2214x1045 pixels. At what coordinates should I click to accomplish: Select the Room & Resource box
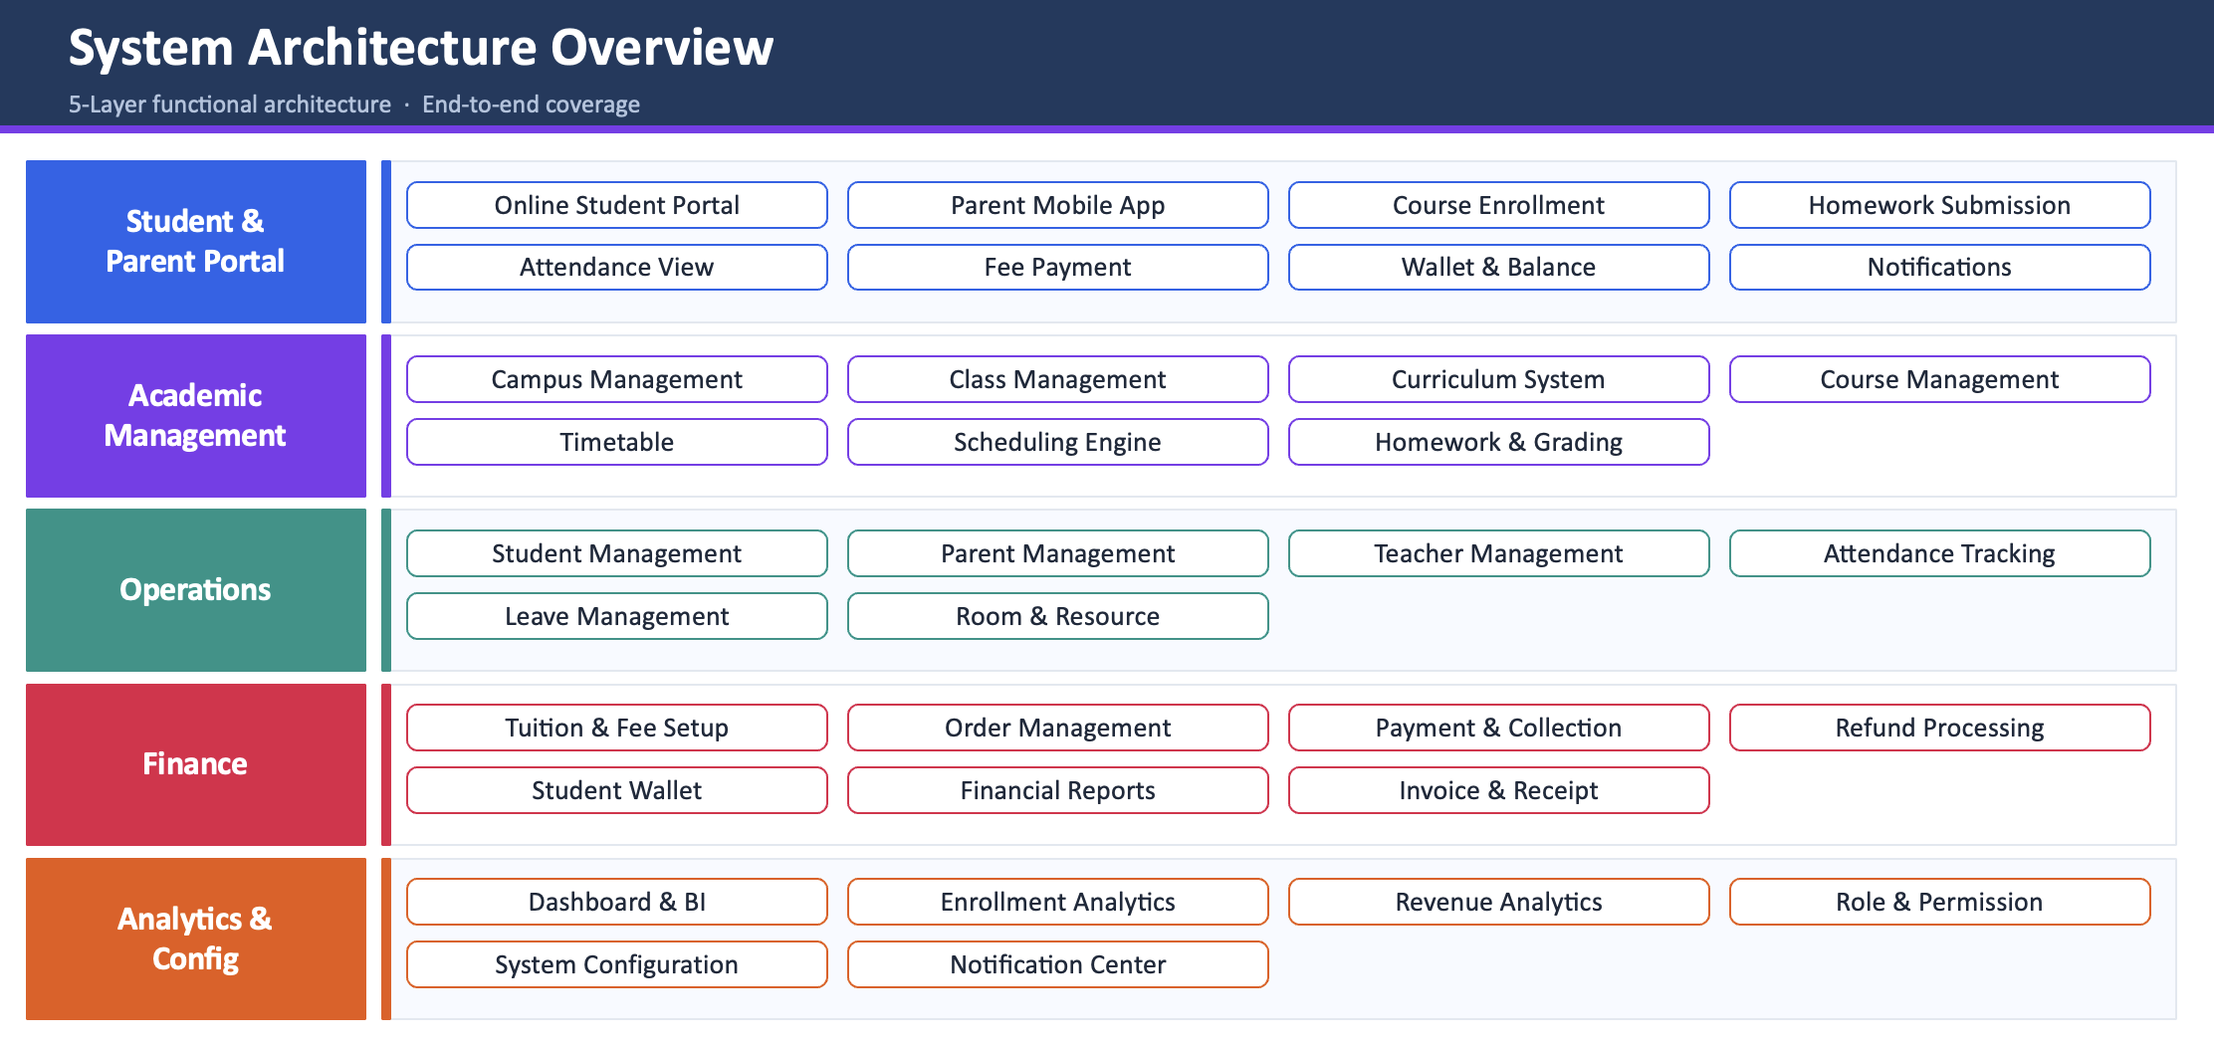(x=1057, y=616)
